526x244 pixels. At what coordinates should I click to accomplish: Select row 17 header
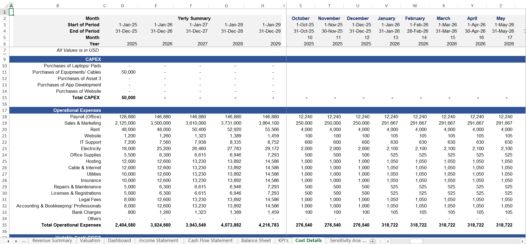point(4,110)
